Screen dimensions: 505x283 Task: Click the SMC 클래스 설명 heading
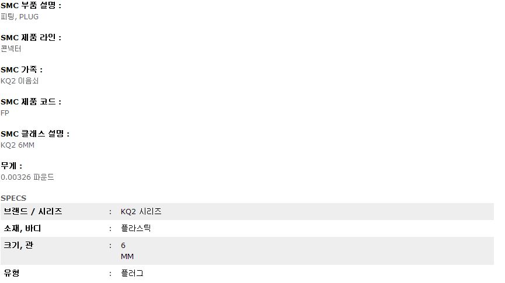pyautogui.click(x=35, y=134)
